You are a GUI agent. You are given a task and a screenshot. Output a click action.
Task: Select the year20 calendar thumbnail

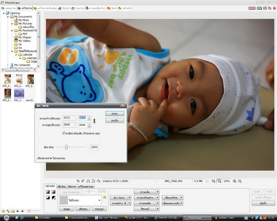point(31,95)
